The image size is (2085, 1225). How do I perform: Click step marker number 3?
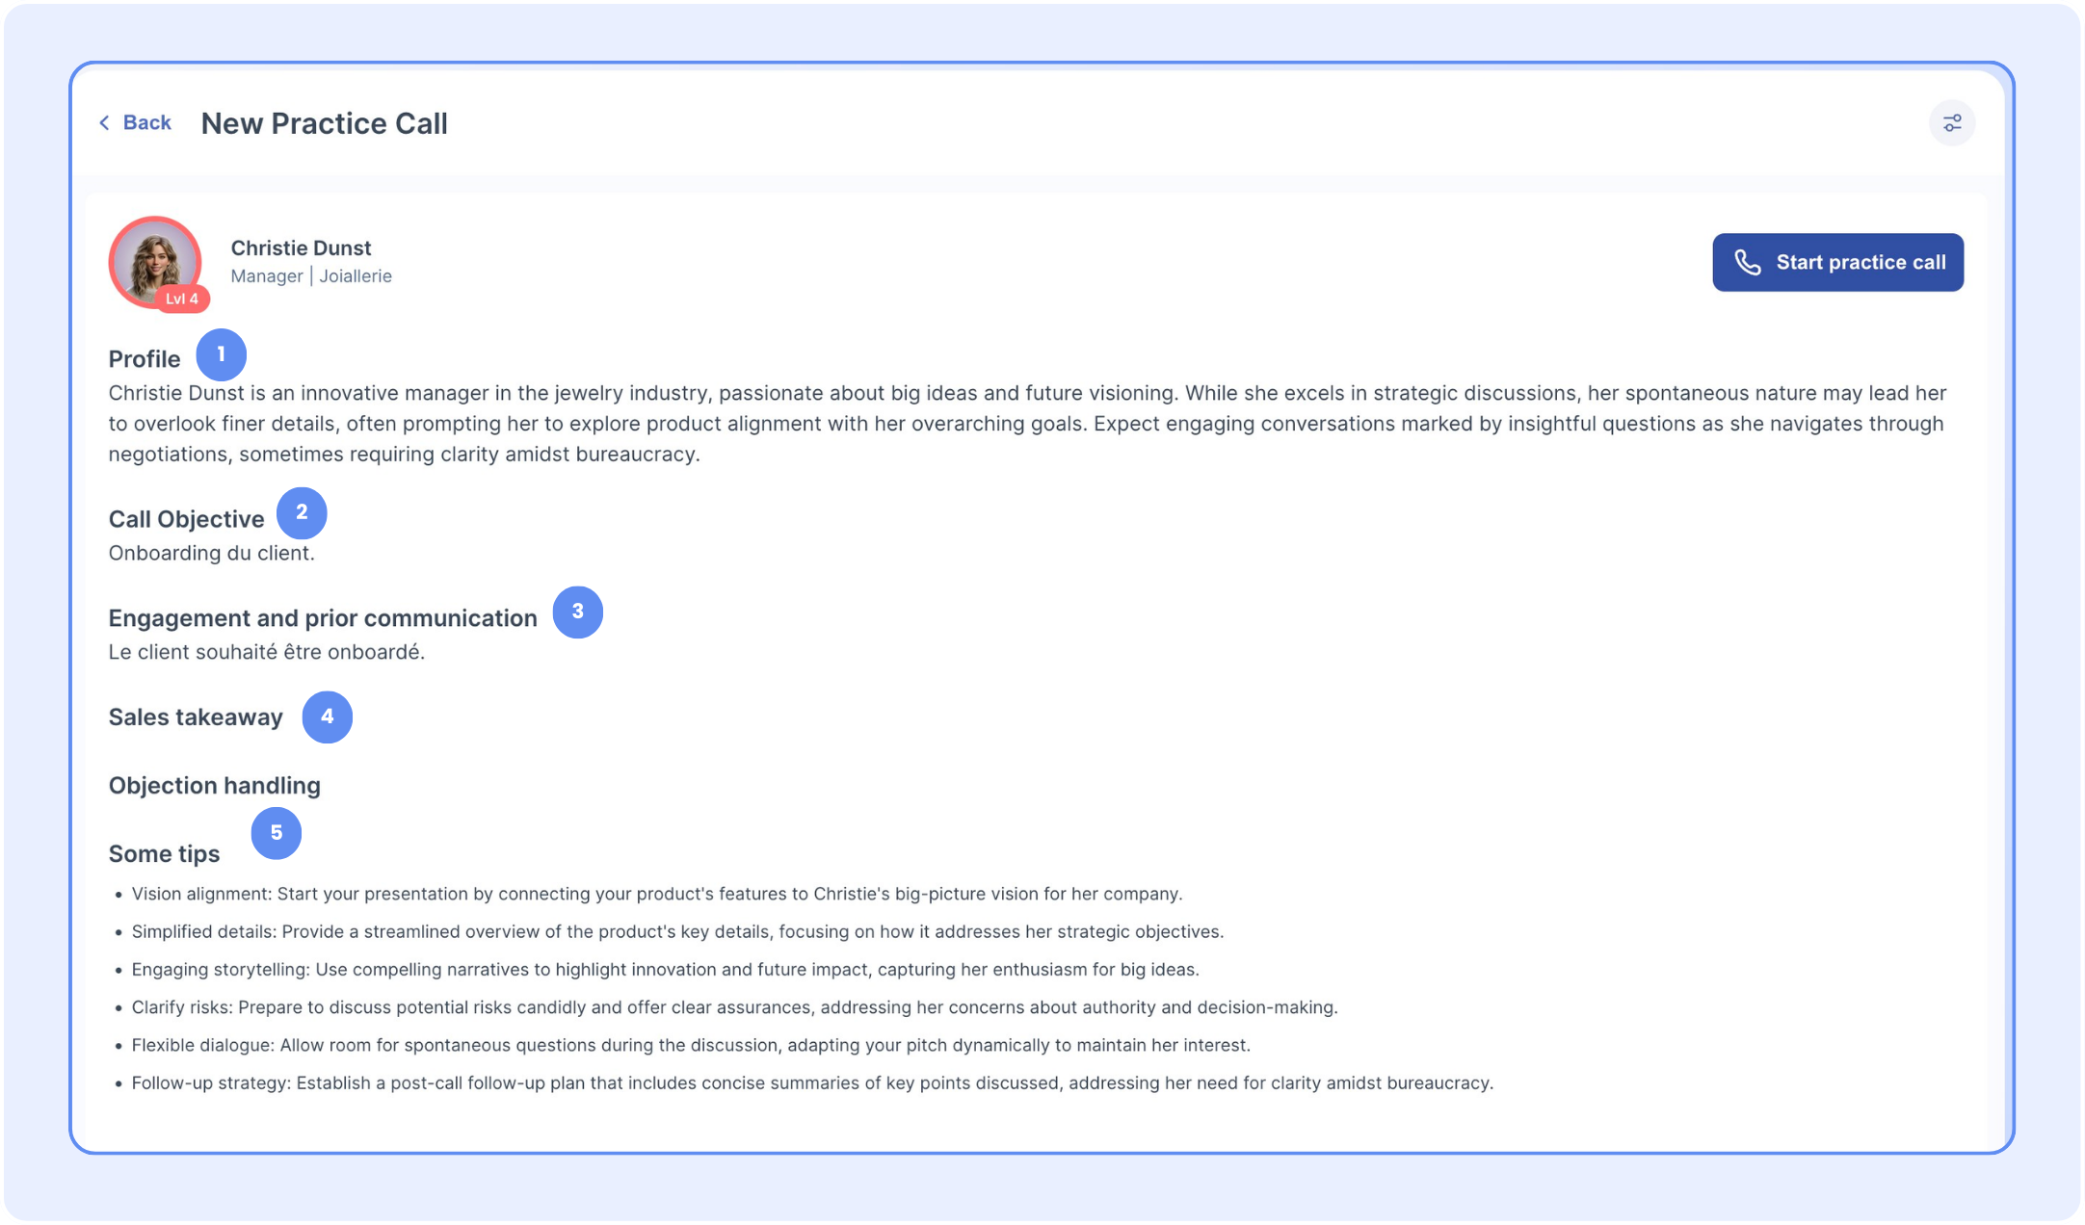click(577, 612)
